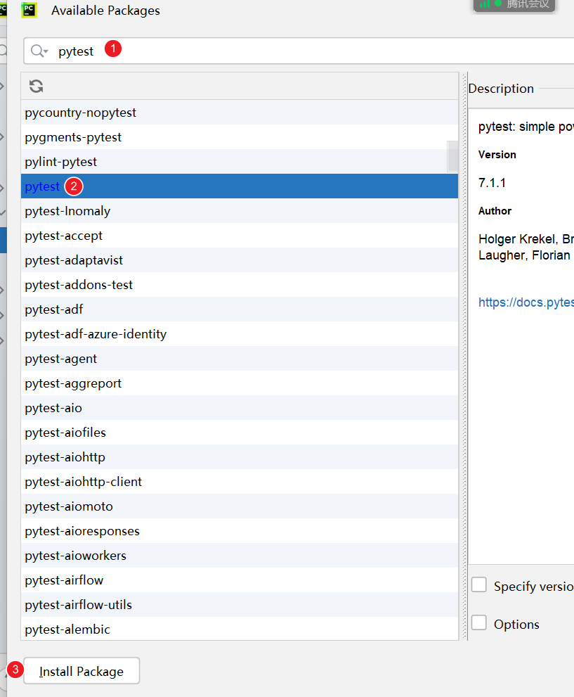Viewport: 574px width, 697px height.
Task: Select pycountry-nopytest in the package list
Action: click(x=240, y=113)
